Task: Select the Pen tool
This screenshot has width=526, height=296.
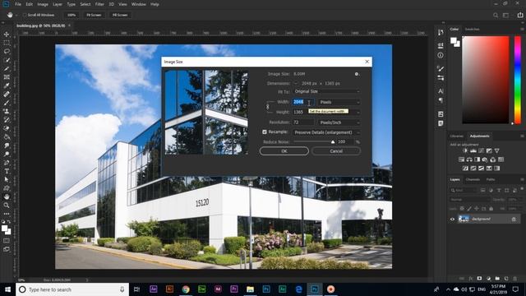Action: 7,163
